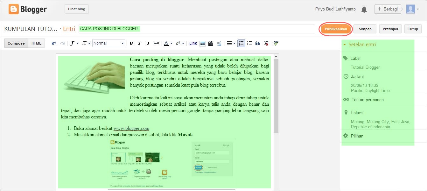Toggle italic formatting
The height and width of the screenshot is (191, 427).
pos(139,43)
